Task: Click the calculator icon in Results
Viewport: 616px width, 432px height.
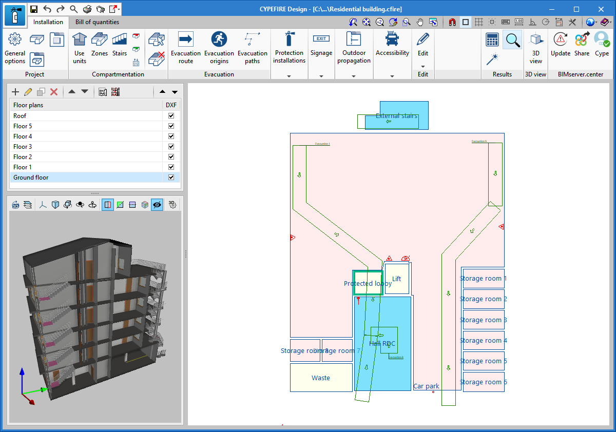Action: tap(492, 40)
